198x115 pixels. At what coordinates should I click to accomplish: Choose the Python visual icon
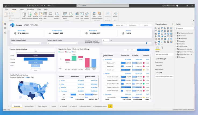[x=171, y=39]
